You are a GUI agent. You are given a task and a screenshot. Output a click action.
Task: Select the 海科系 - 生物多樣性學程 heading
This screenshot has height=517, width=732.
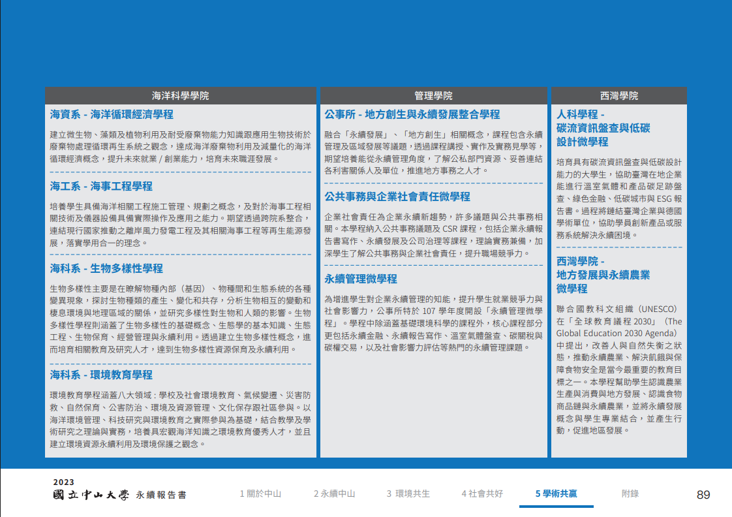pyautogui.click(x=106, y=268)
